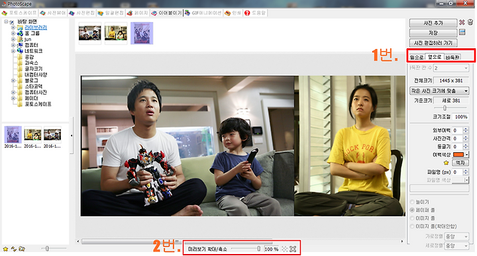Open the 가로정렬 alignment dropdown
The height and width of the screenshot is (256, 477).
tap(456, 236)
